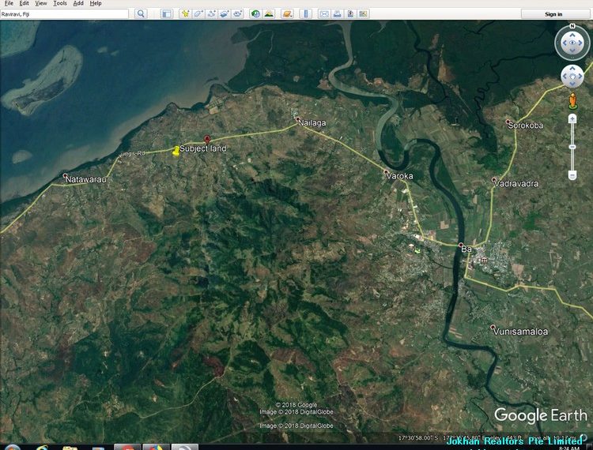The height and width of the screenshot is (450, 593).
Task: Toggle the sidebar panel
Action: coord(166,14)
